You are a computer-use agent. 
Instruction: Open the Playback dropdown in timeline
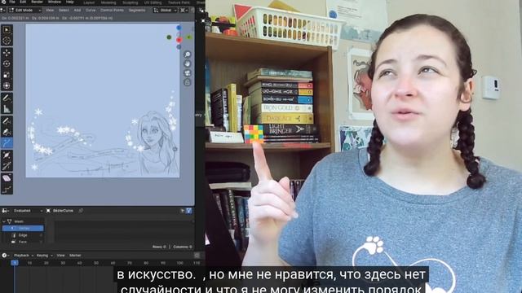24,255
